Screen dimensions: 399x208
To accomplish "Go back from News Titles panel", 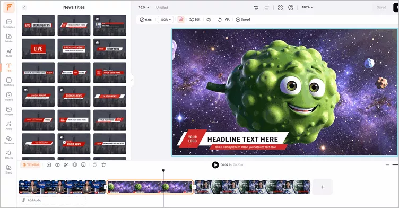I will click(x=24, y=7).
